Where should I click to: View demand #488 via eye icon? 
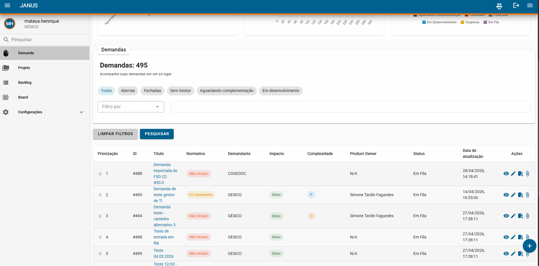coord(506,173)
